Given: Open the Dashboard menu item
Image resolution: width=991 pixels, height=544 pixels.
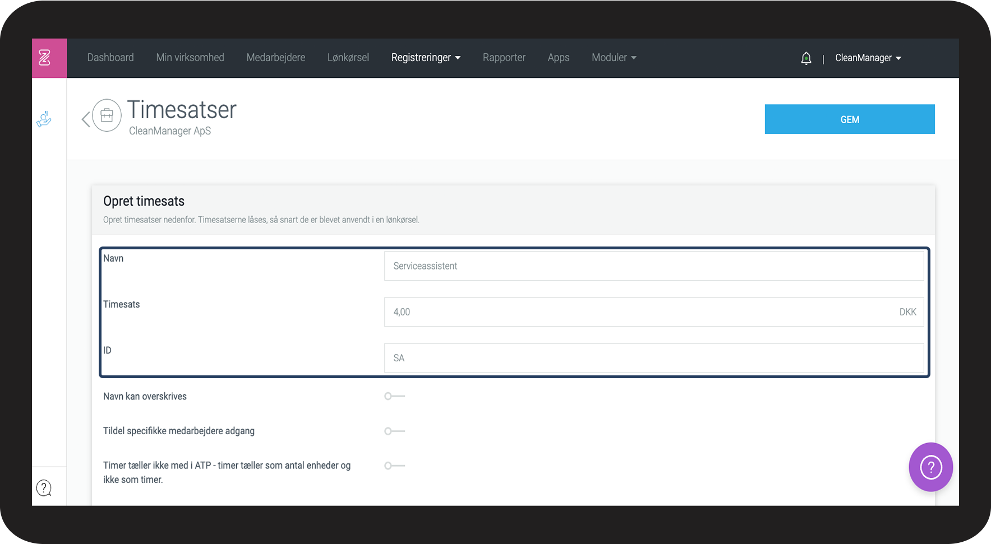Looking at the screenshot, I should click(x=110, y=58).
